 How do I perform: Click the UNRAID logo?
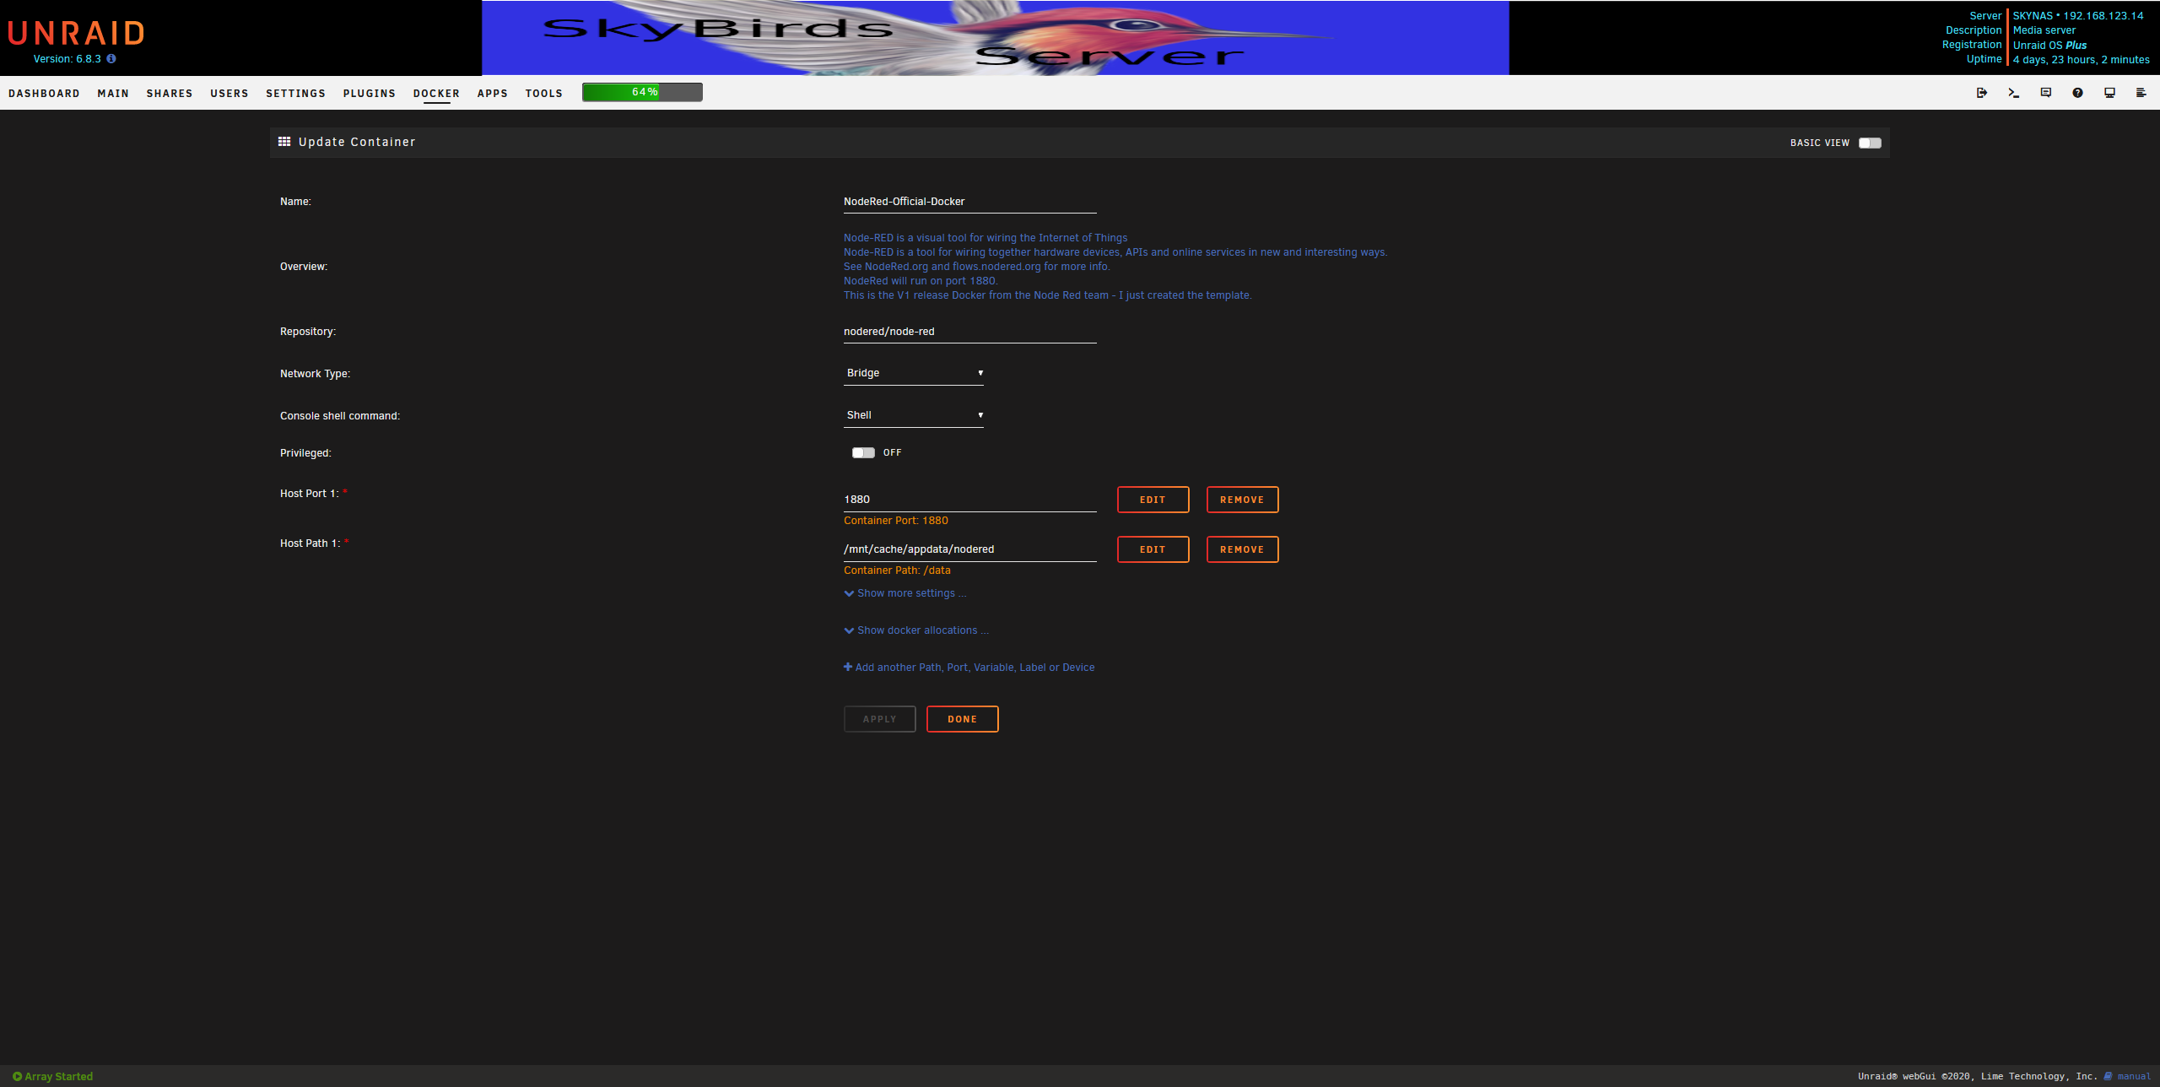tap(76, 33)
